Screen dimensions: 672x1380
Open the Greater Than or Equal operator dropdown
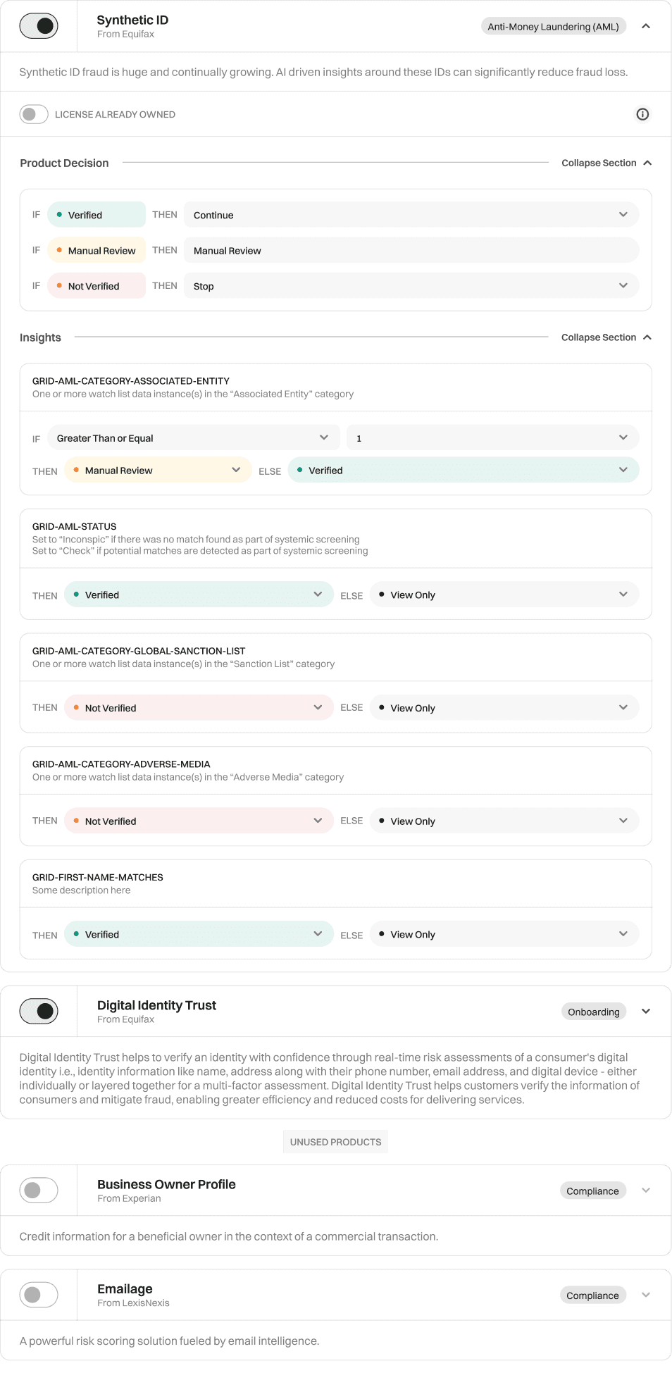(194, 437)
